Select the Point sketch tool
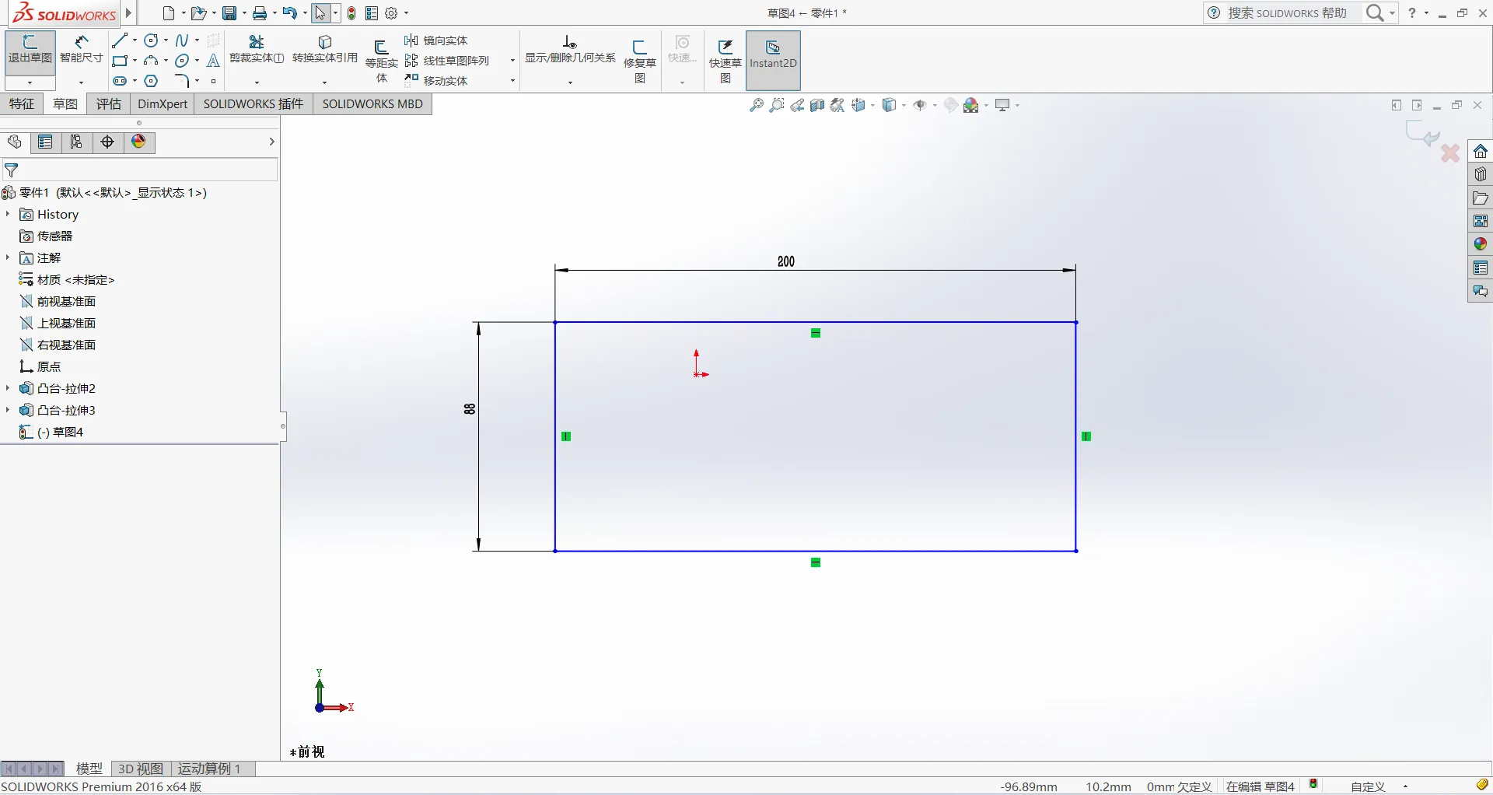1493x795 pixels. pyautogui.click(x=213, y=81)
